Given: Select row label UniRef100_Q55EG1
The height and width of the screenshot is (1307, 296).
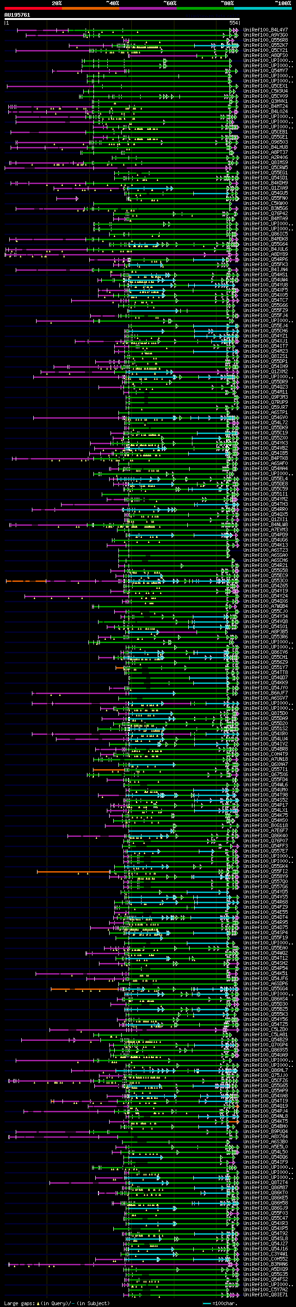Looking at the screenshot, I should [x=265, y=172].
